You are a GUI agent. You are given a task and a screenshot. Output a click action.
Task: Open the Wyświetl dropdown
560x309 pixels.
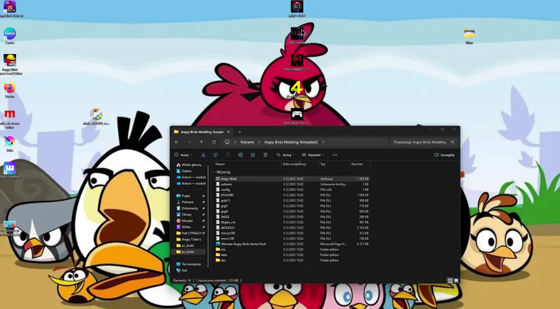[313, 155]
